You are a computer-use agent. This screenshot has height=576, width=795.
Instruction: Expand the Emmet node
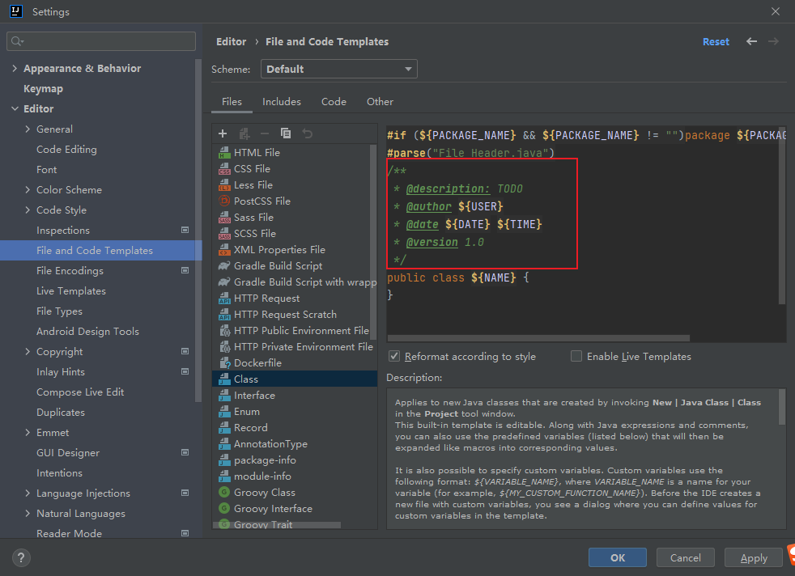pyautogui.click(x=28, y=433)
